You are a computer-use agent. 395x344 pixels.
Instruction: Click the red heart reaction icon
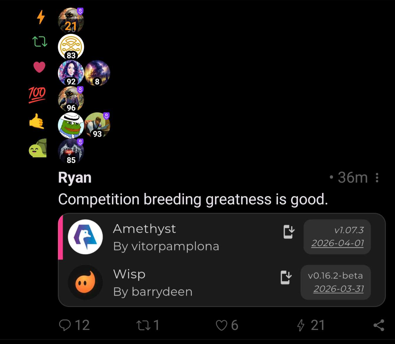(x=39, y=67)
